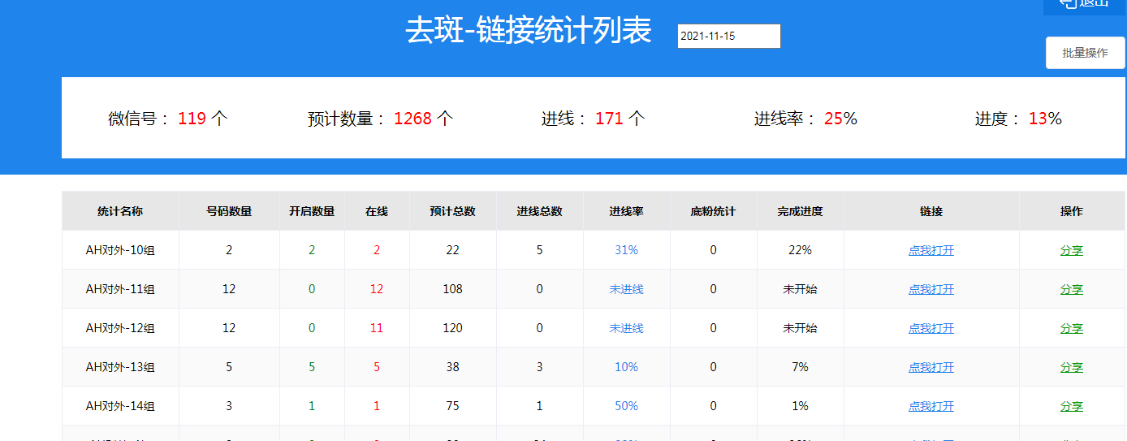Click 预计总数 38 for AH对外-13组
Viewport: 1127px width, 441px height.
[453, 367]
